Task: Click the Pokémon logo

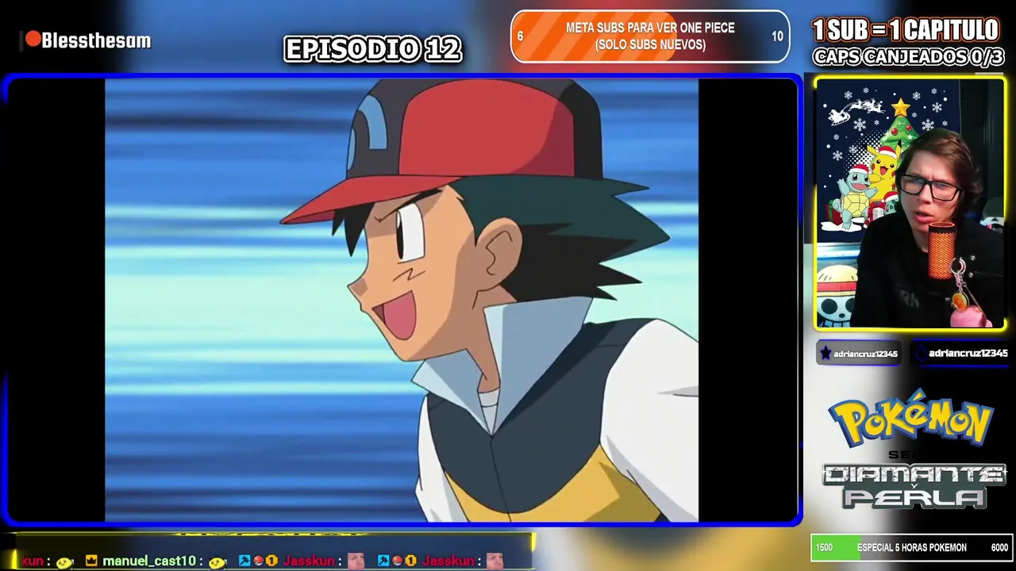Action: [911, 417]
